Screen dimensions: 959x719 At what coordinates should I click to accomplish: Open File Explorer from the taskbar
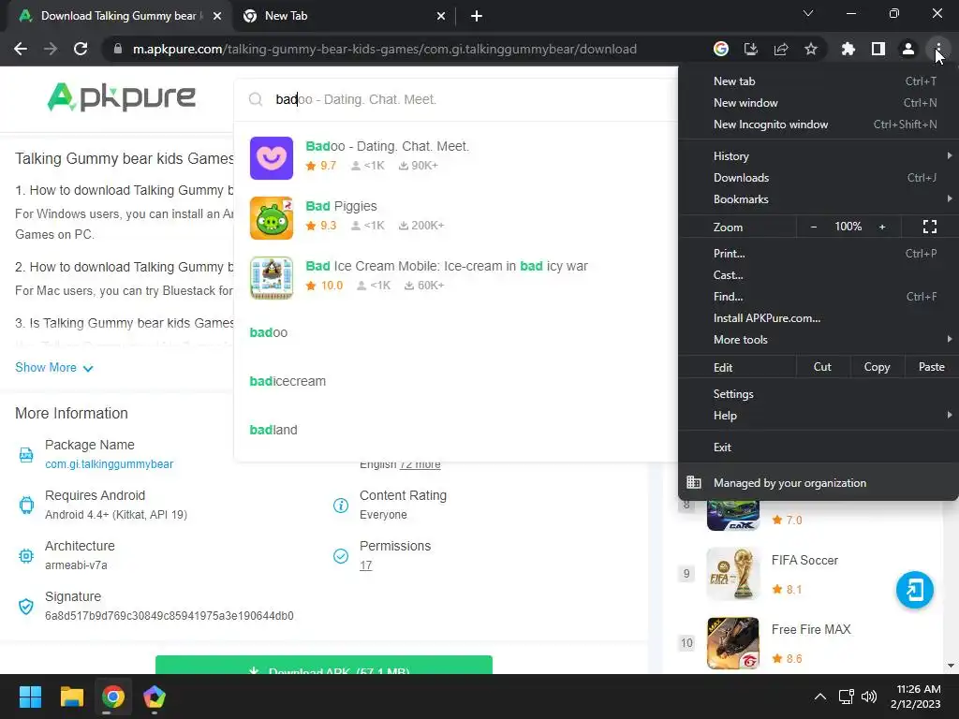[71, 697]
